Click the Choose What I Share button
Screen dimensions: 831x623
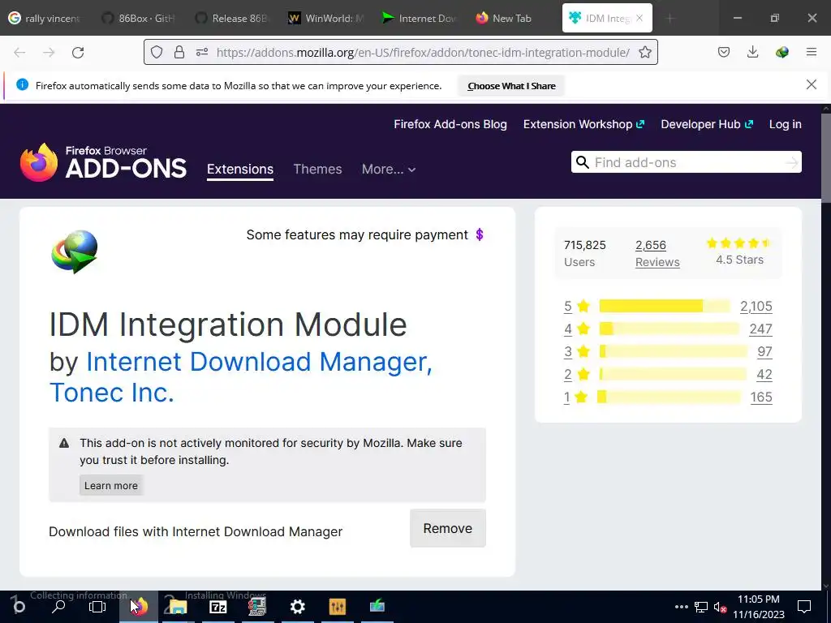(x=511, y=86)
